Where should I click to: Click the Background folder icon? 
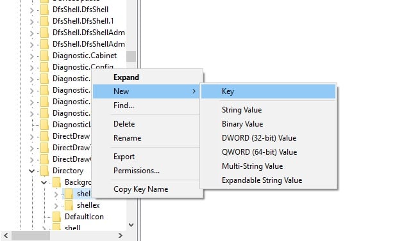tap(56, 182)
